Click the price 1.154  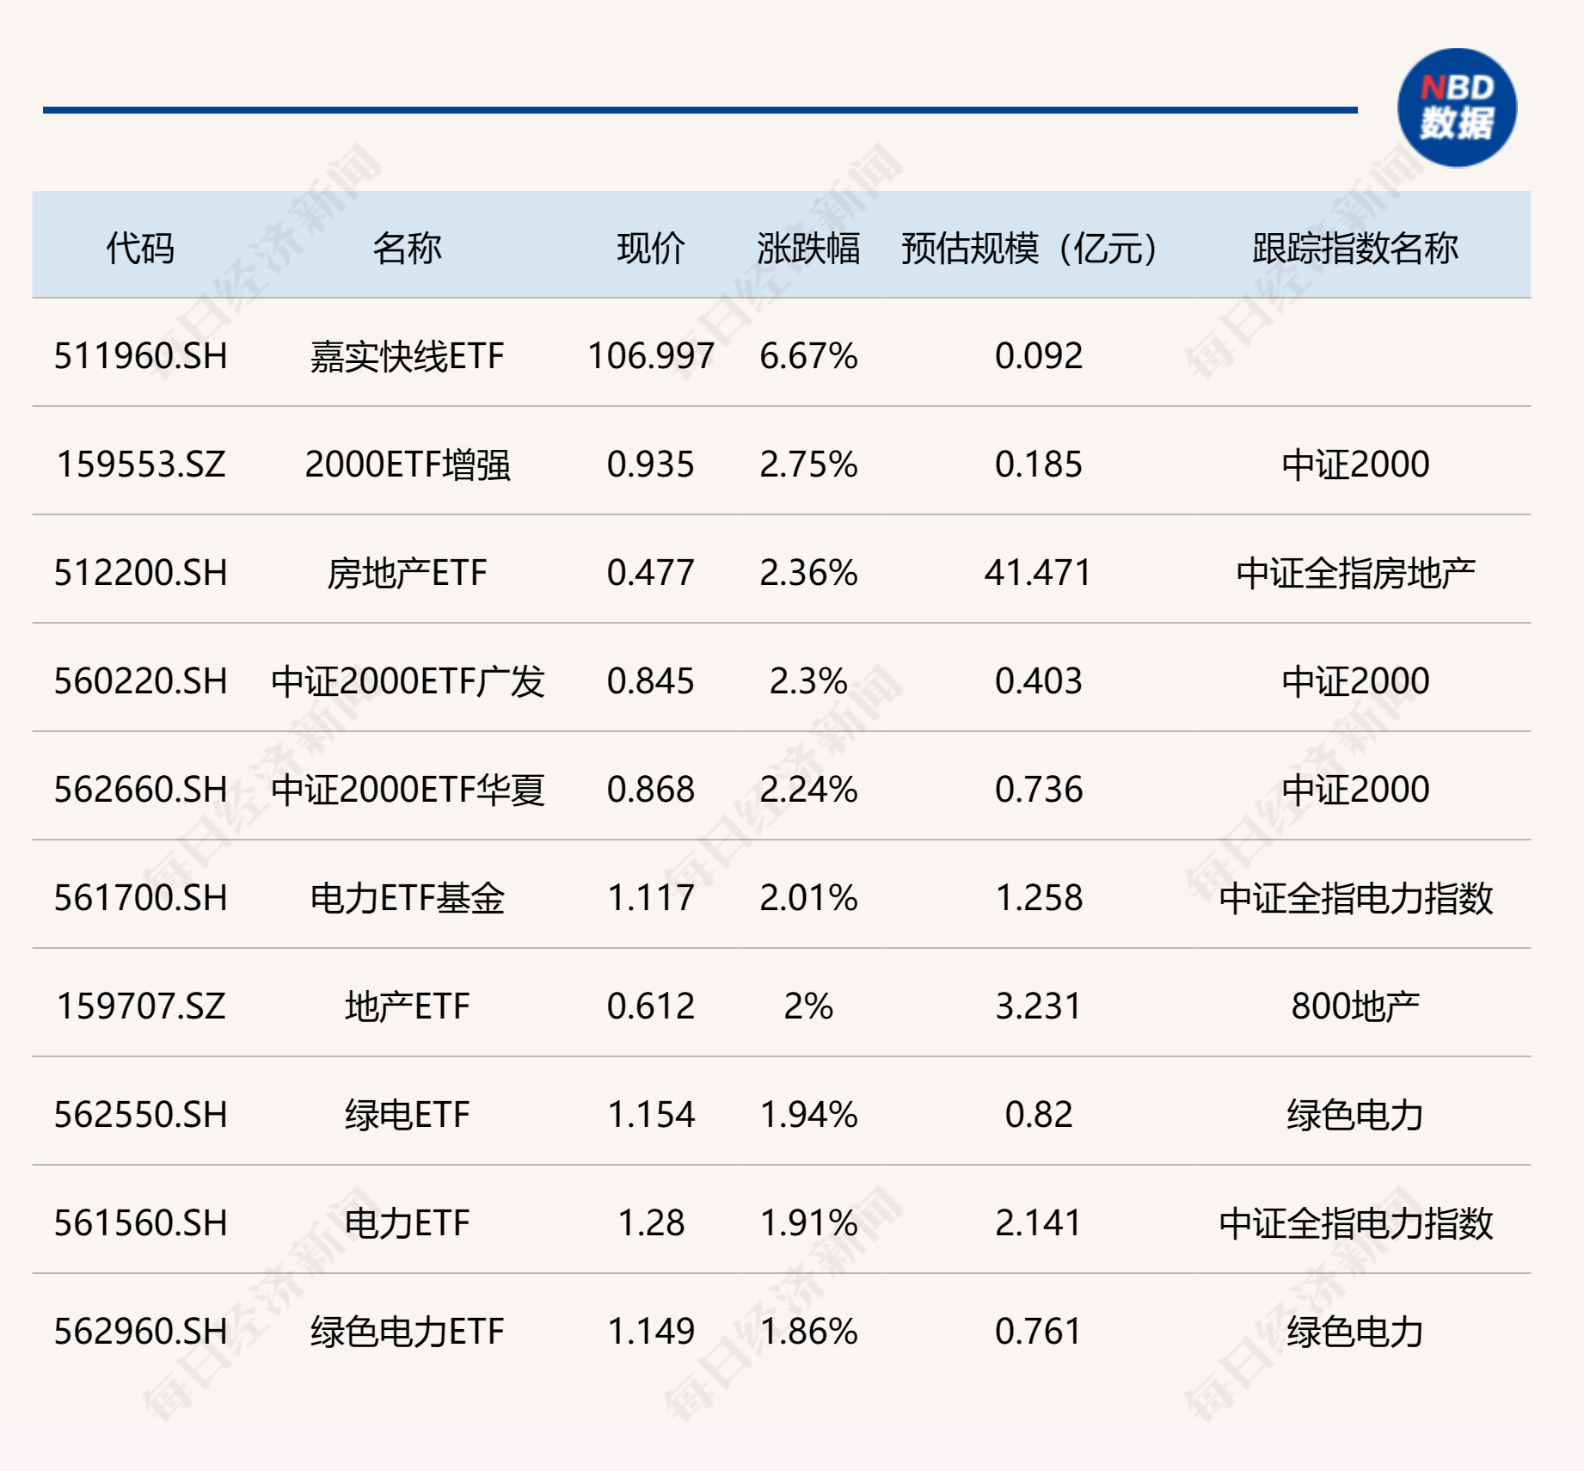pyautogui.click(x=651, y=1115)
